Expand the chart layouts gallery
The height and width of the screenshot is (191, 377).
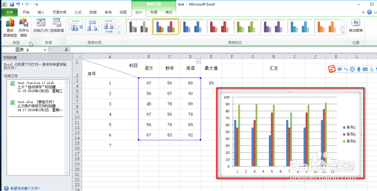[x=119, y=32]
